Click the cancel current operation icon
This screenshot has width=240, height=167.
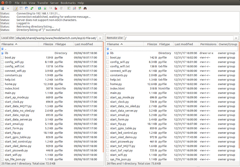pos(50,9)
